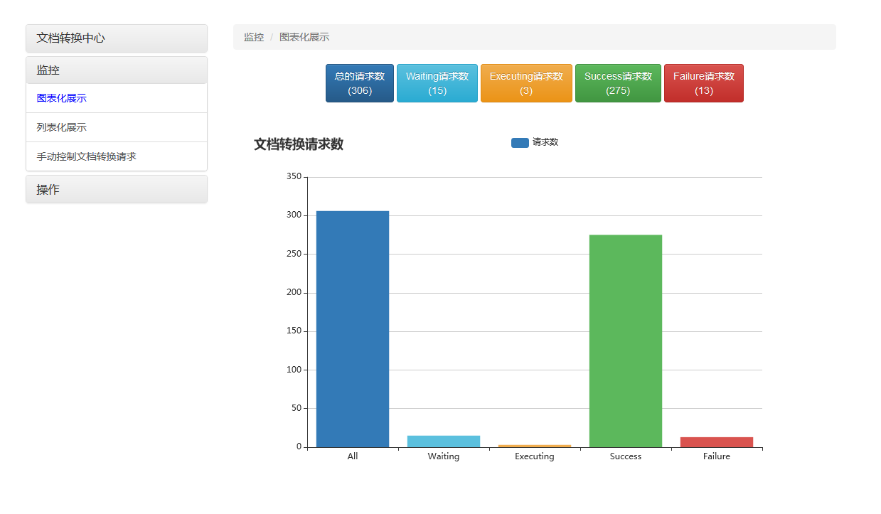
Task: Click the Waiting请求数 (15) button
Action: pos(437,83)
